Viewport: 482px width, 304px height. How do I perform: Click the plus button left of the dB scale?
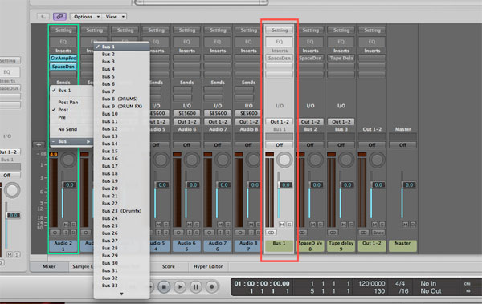39,144
